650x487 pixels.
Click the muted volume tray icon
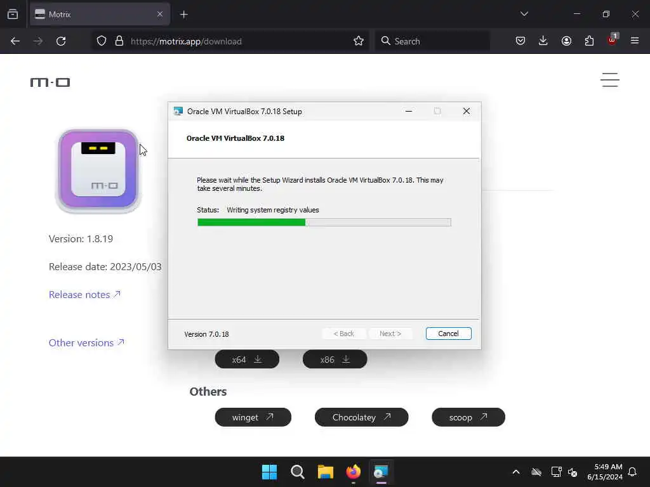573,472
